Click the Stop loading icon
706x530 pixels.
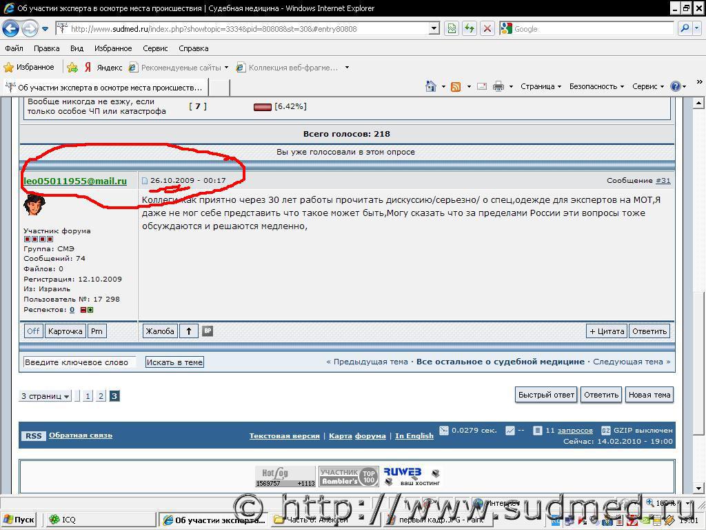[x=487, y=28]
